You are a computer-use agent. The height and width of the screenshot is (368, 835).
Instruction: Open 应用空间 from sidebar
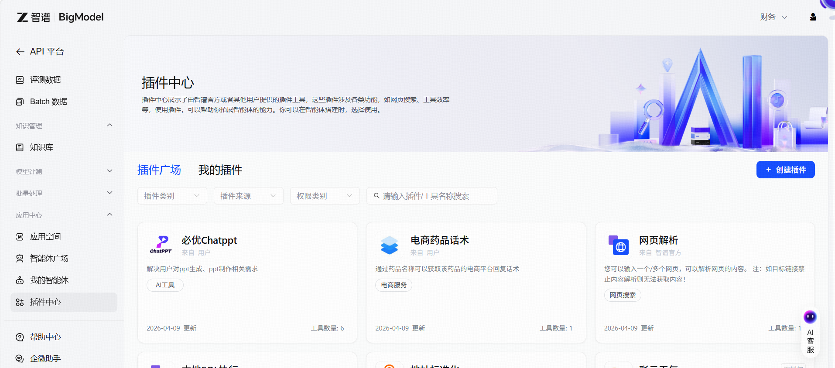pos(45,237)
